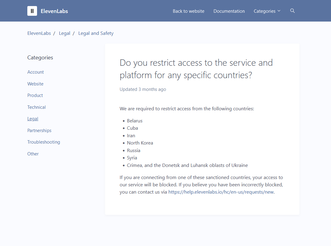Screen dimensions: 331x246
Task: Click the ElevenLabs logo icon
Action: [x=32, y=11]
